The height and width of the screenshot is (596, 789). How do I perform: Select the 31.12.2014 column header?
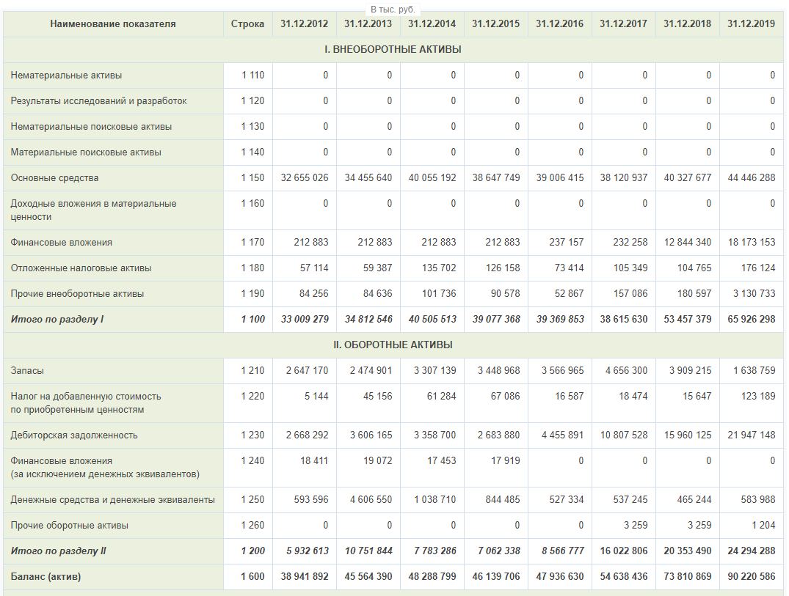(432, 23)
